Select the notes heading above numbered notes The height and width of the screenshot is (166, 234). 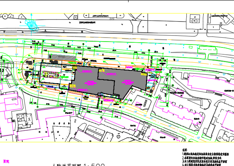tap(185, 150)
